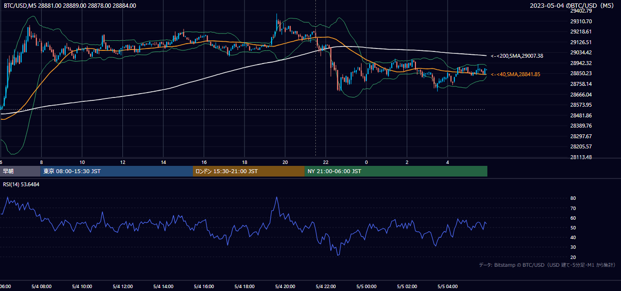
Task: Click the 5/4 12:00 date label
Action: (122, 287)
